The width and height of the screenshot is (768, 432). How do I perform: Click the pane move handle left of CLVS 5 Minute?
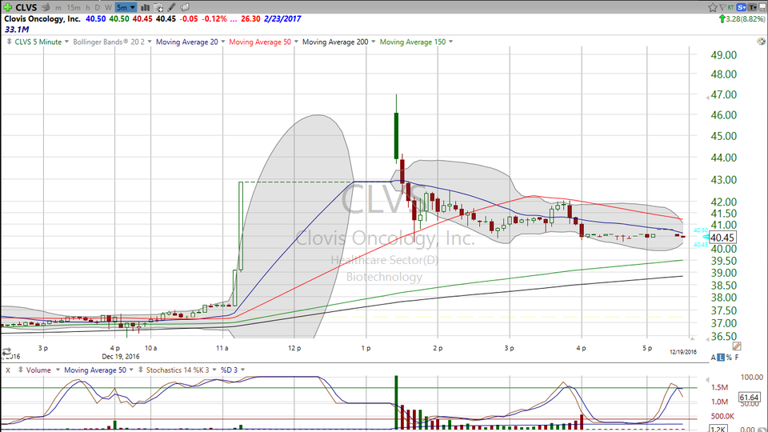point(9,42)
